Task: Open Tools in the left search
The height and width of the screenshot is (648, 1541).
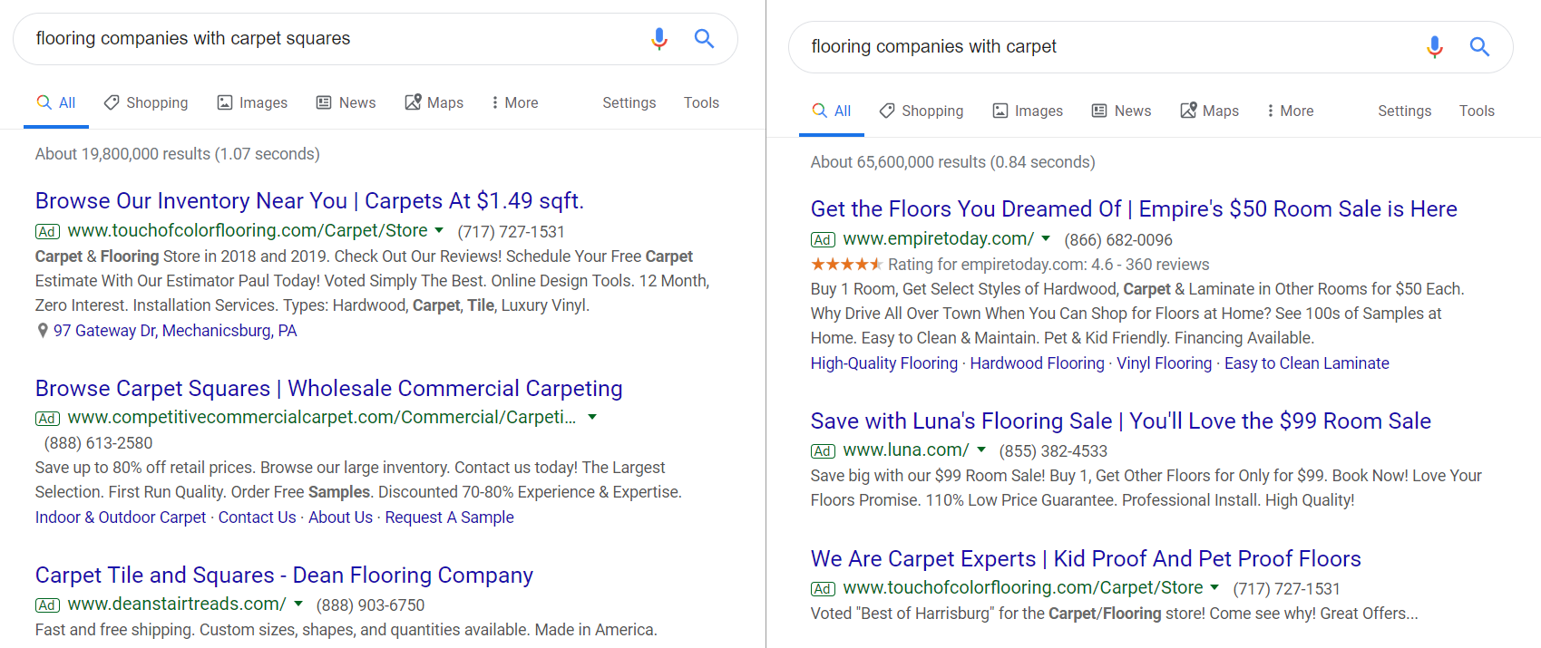Action: (701, 102)
